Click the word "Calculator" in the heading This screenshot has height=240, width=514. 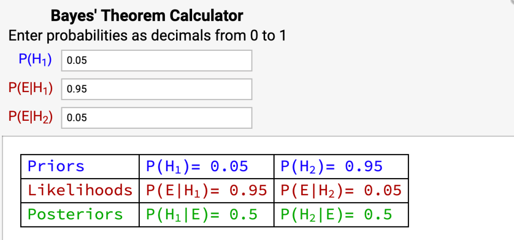tap(206, 16)
